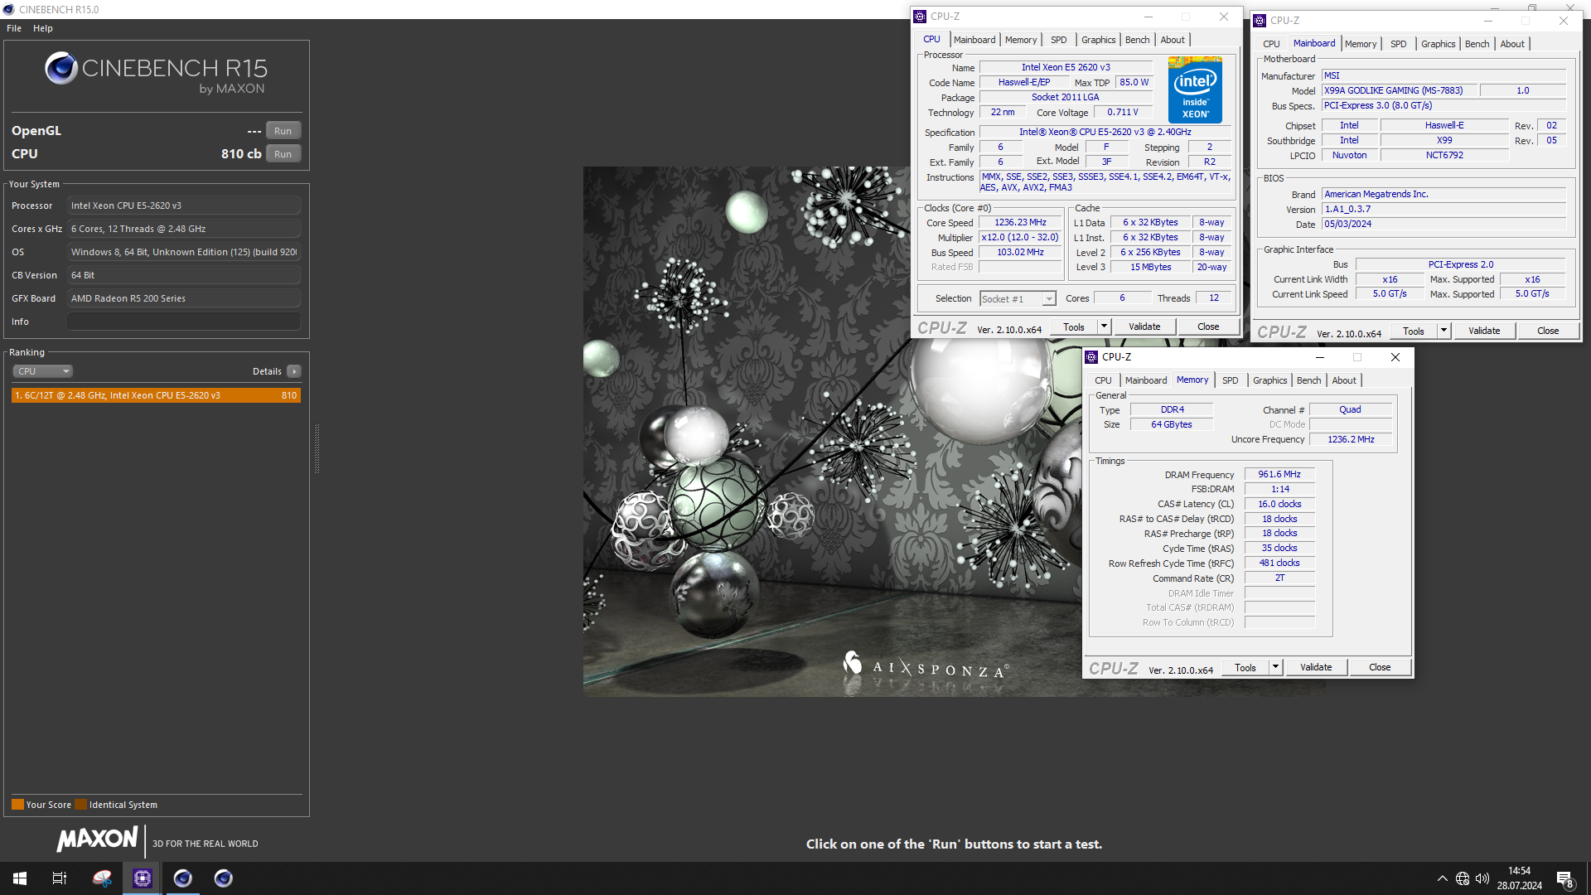The image size is (1591, 895).
Task: Open the first Cinebench taskbar icon
Action: (x=183, y=878)
